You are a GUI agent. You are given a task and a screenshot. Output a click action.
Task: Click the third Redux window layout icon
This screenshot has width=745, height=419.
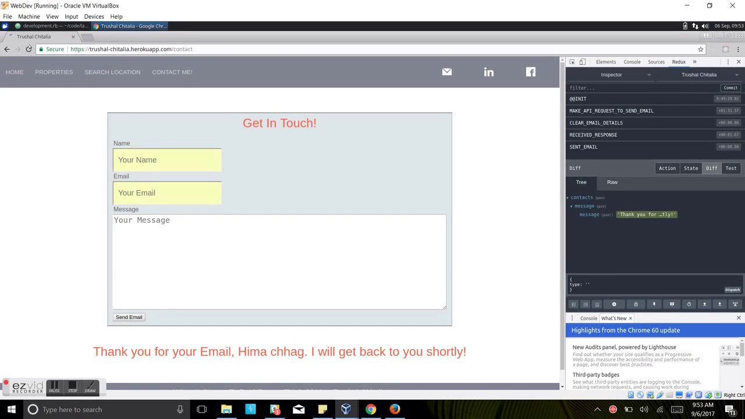(597, 304)
